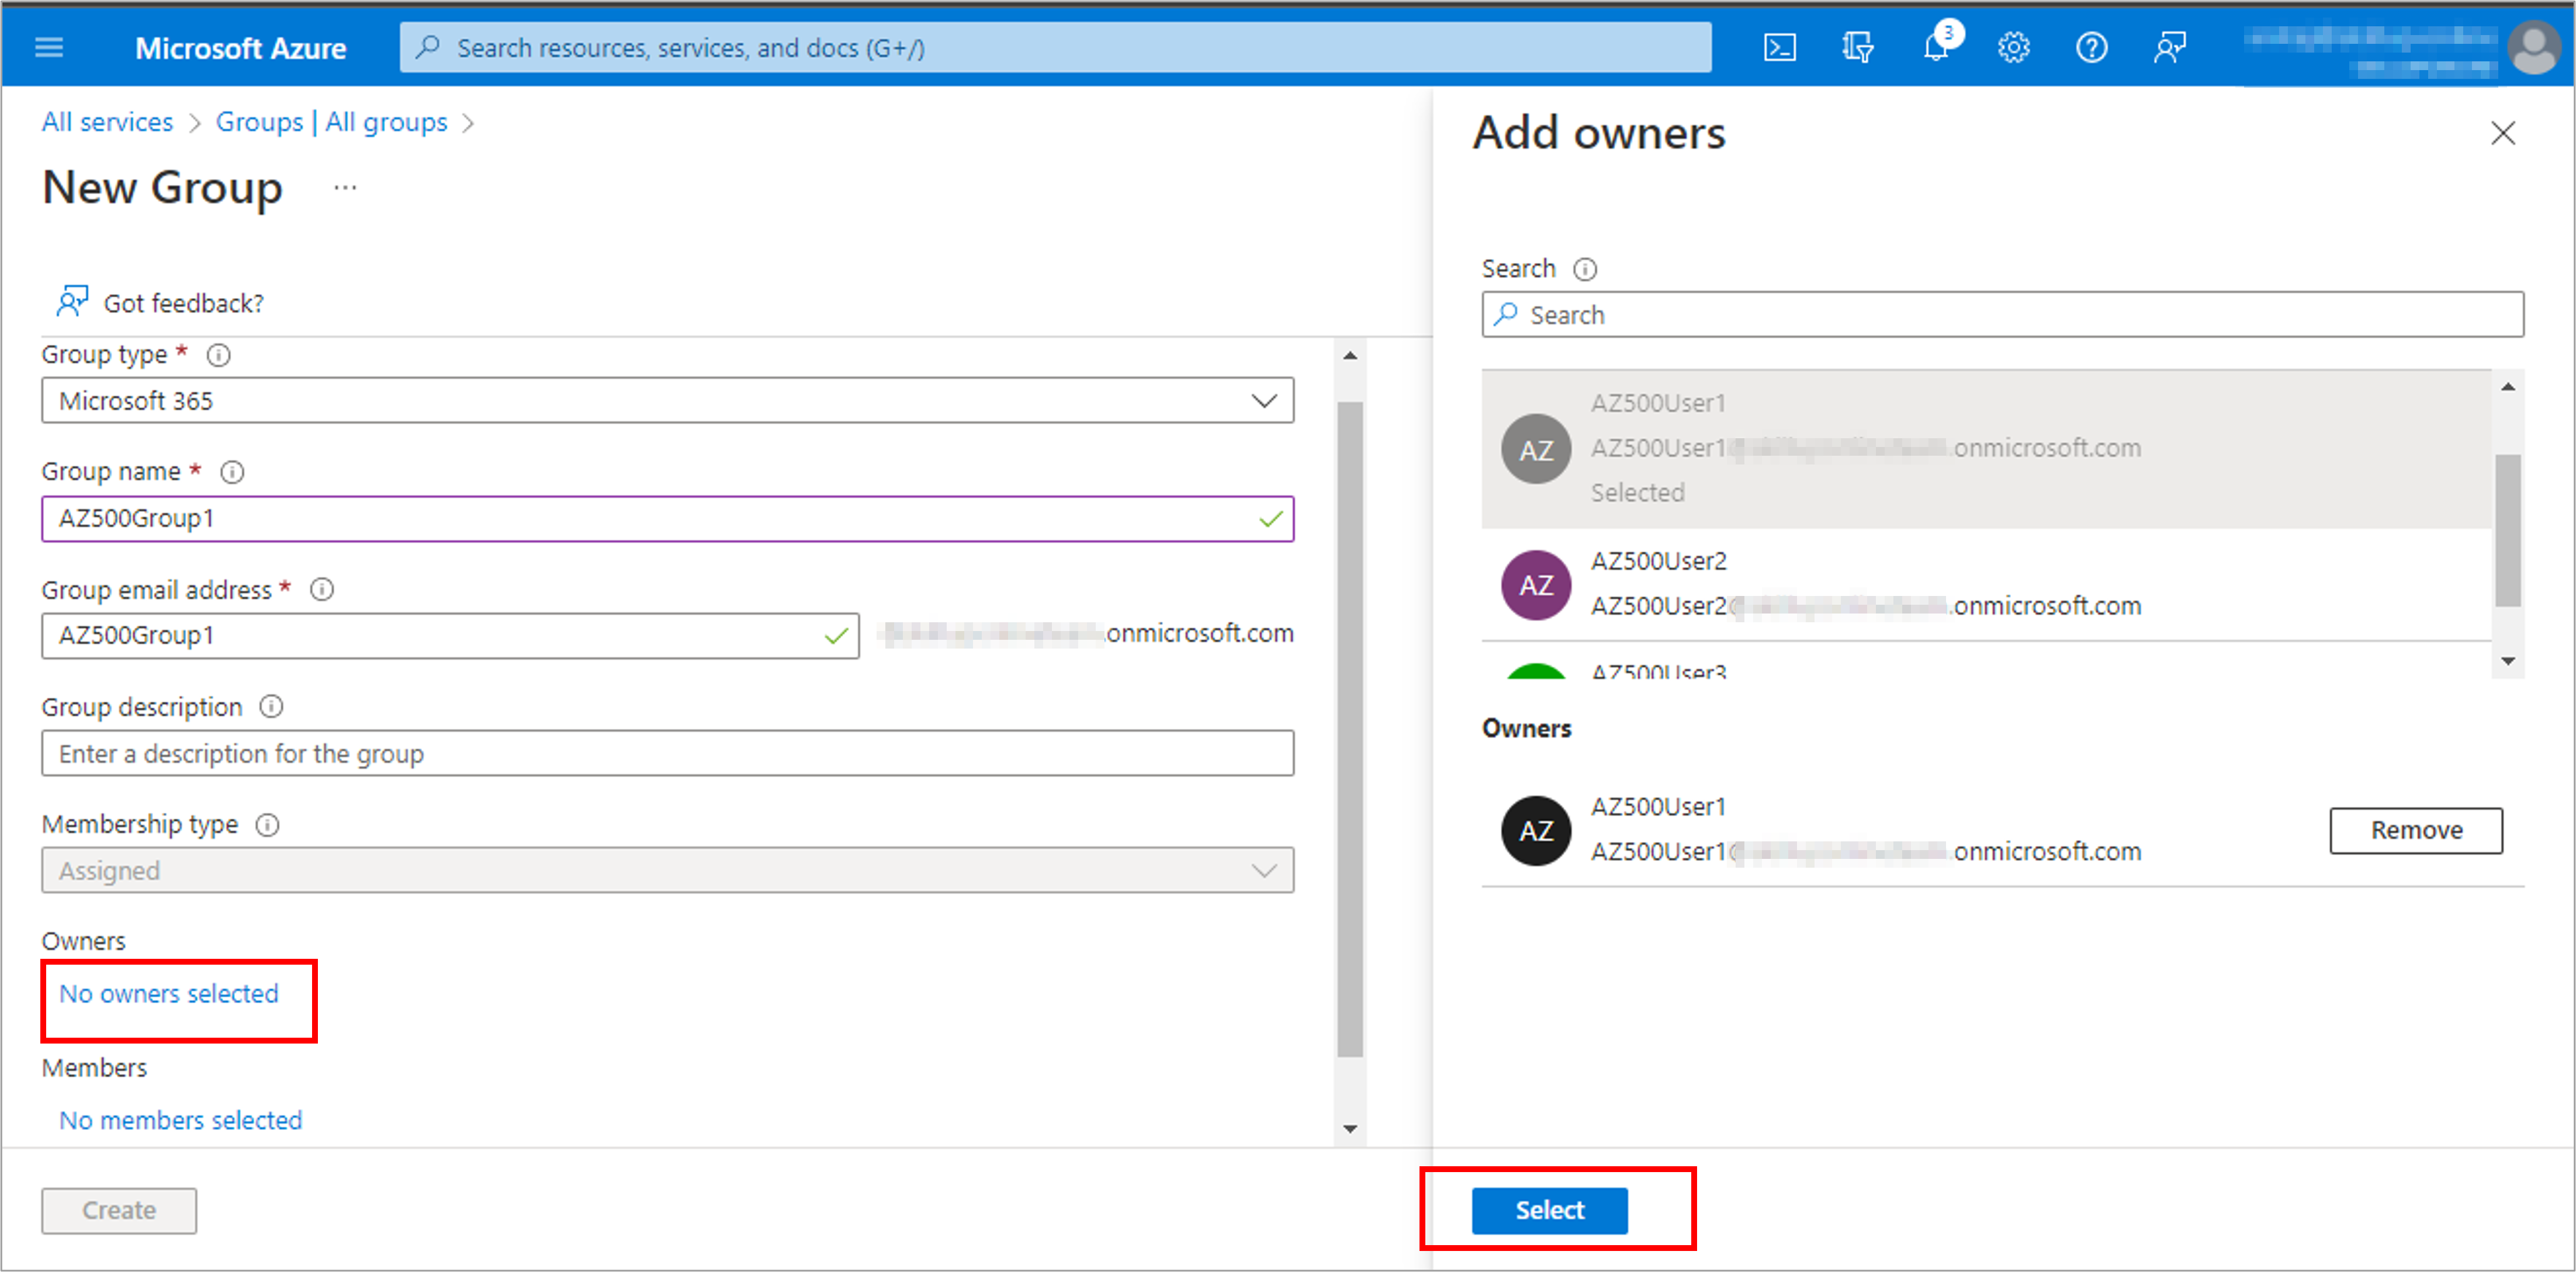This screenshot has height=1272, width=2576.
Task: Open the Directories and subscriptions filter icon
Action: [x=1858, y=47]
